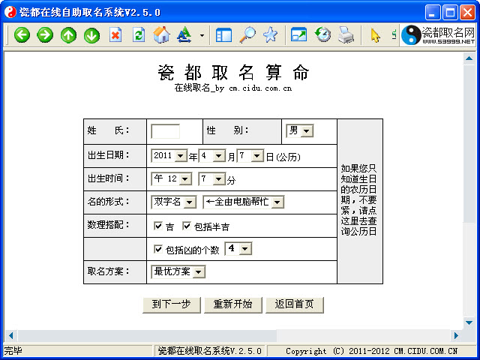This screenshot has height=360, width=480.
Task: Open the 最优方案 naming plan dropdown
Action: point(178,271)
